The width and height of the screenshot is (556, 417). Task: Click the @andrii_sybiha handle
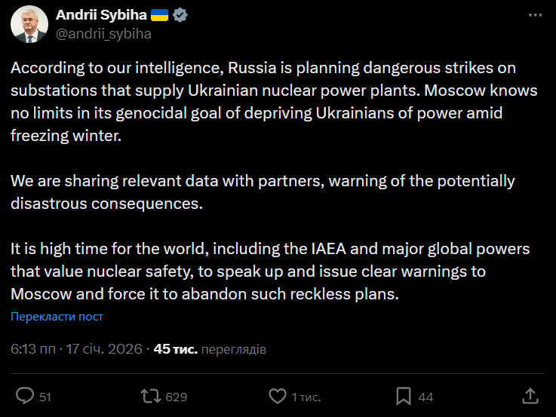103,33
